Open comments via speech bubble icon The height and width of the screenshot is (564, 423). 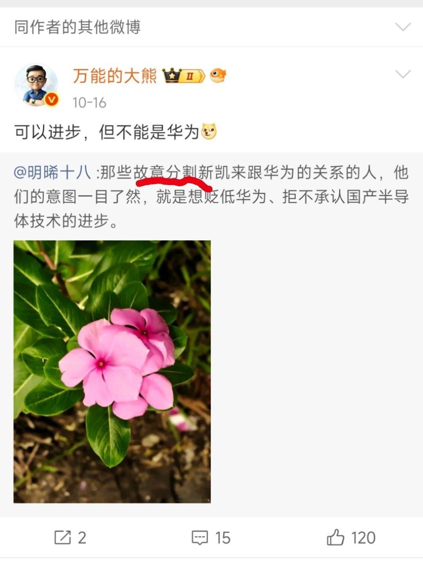pyautogui.click(x=199, y=537)
